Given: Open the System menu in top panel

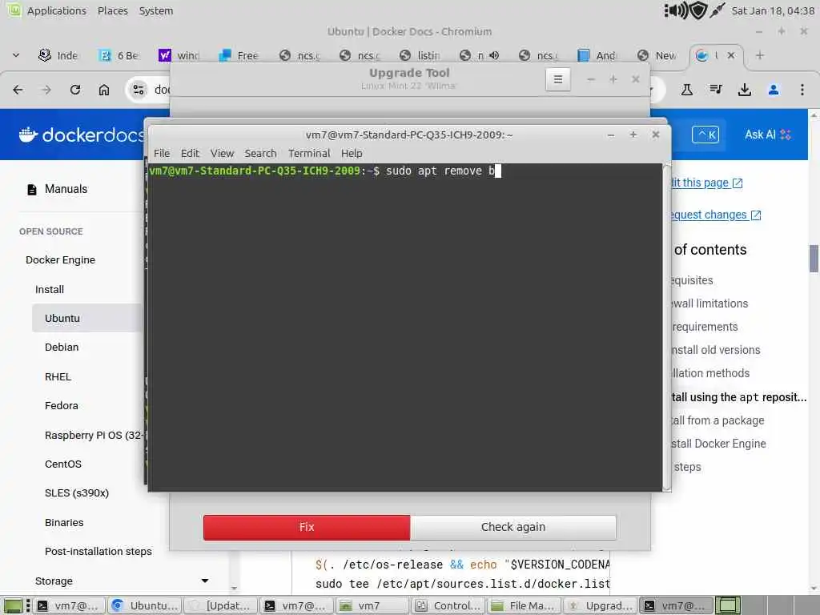Looking at the screenshot, I should (156, 10).
